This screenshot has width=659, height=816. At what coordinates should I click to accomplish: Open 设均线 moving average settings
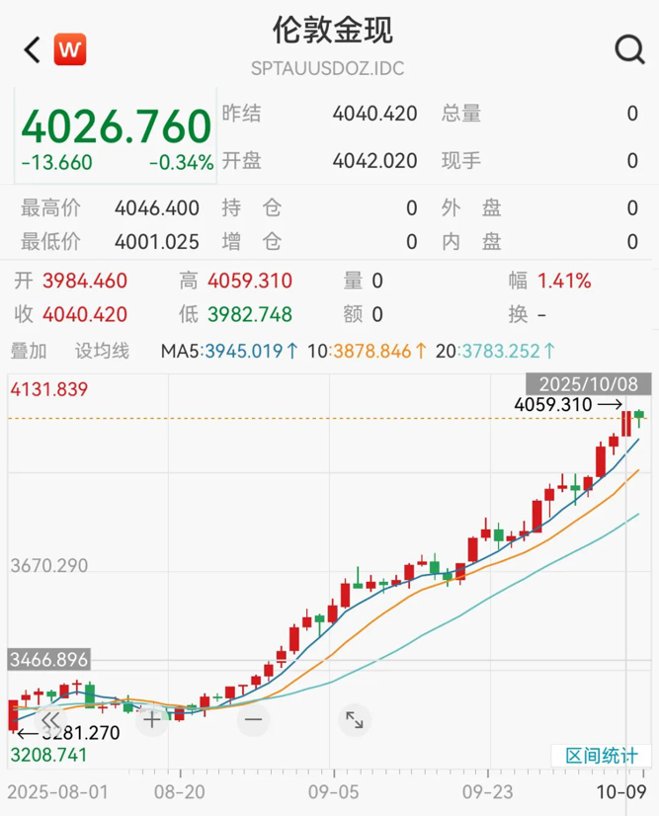coord(103,351)
